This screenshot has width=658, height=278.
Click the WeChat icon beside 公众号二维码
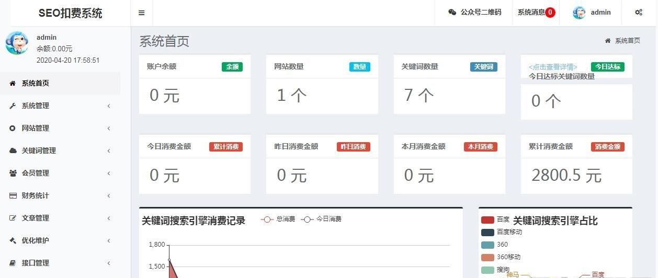pos(452,13)
